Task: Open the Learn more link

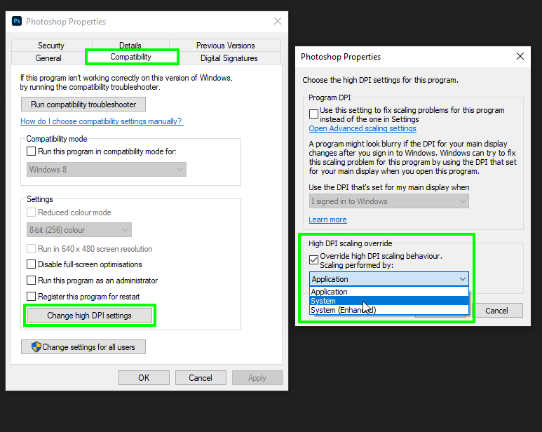Action: click(327, 220)
